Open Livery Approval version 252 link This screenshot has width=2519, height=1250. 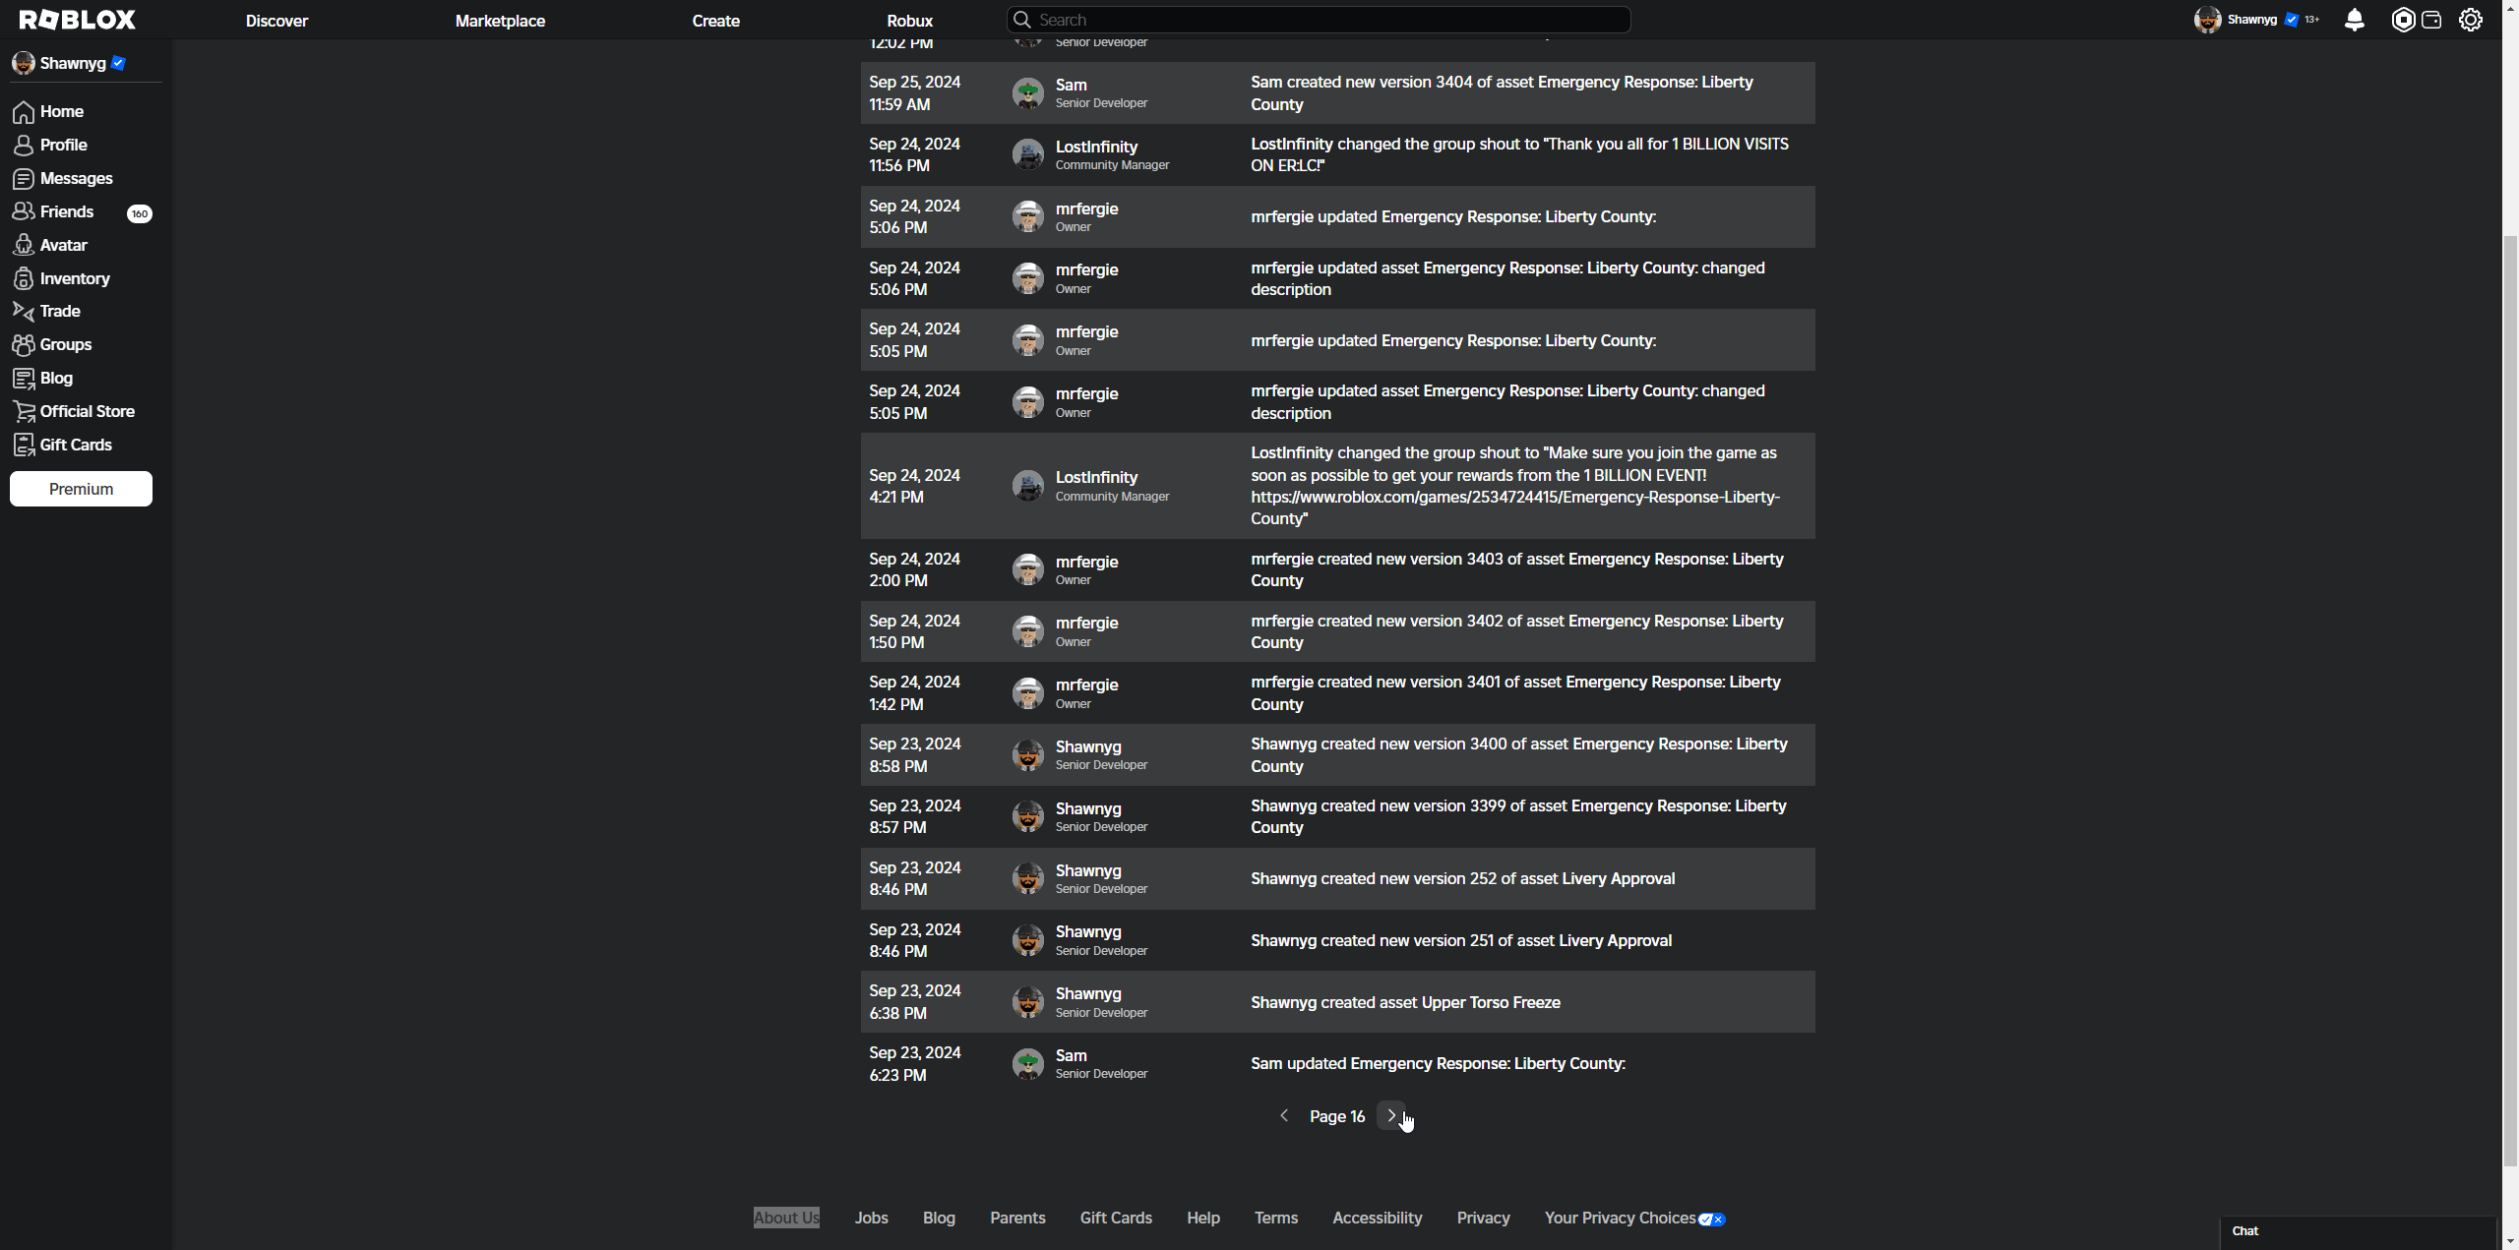1618,879
